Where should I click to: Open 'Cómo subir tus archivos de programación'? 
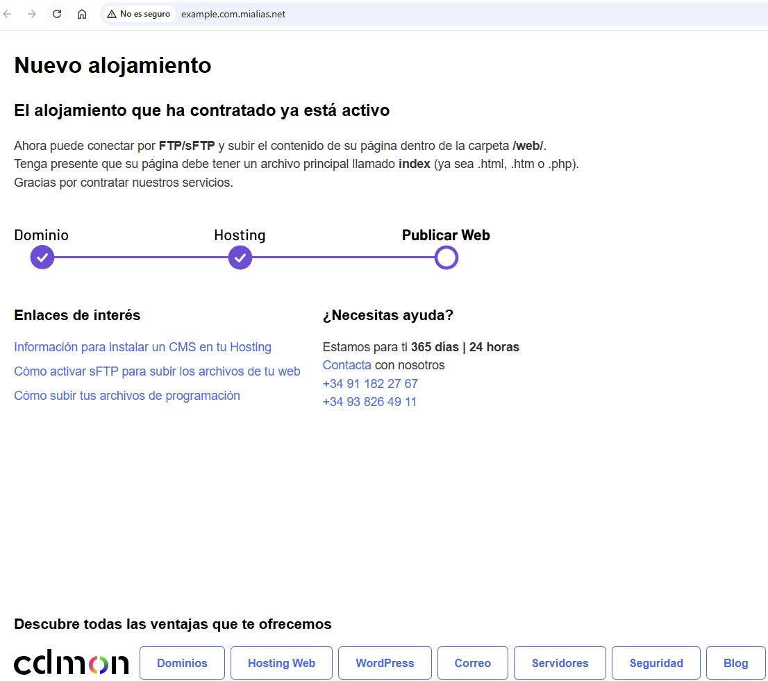click(127, 396)
